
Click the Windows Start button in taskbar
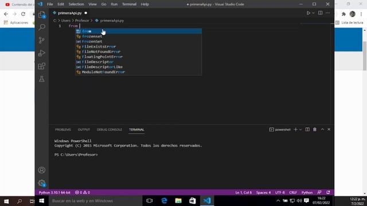point(42,201)
